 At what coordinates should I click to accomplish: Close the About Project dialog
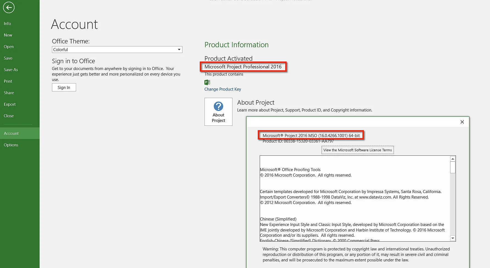pyautogui.click(x=462, y=122)
